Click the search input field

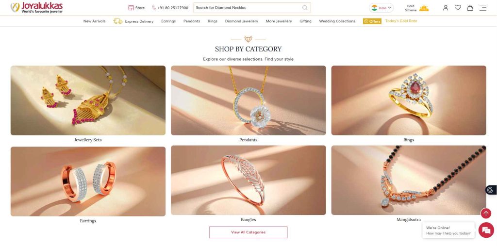[247, 8]
